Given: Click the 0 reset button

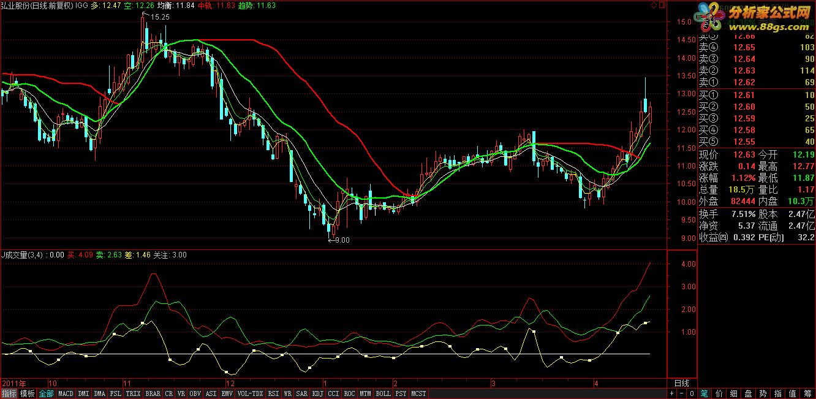Looking at the screenshot, I should click(x=692, y=393).
